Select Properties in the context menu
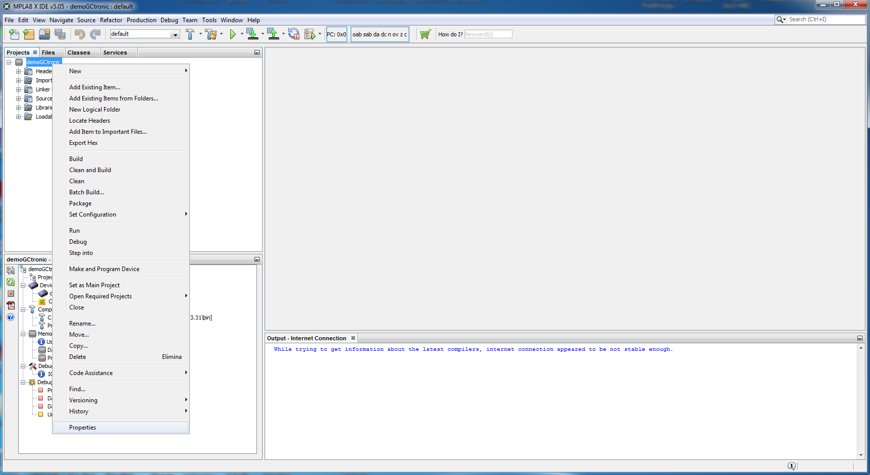870x475 pixels. [83, 428]
